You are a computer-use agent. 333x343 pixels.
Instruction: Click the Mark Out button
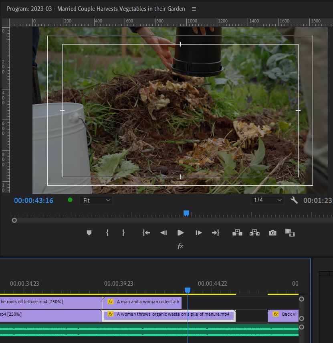[x=123, y=233]
